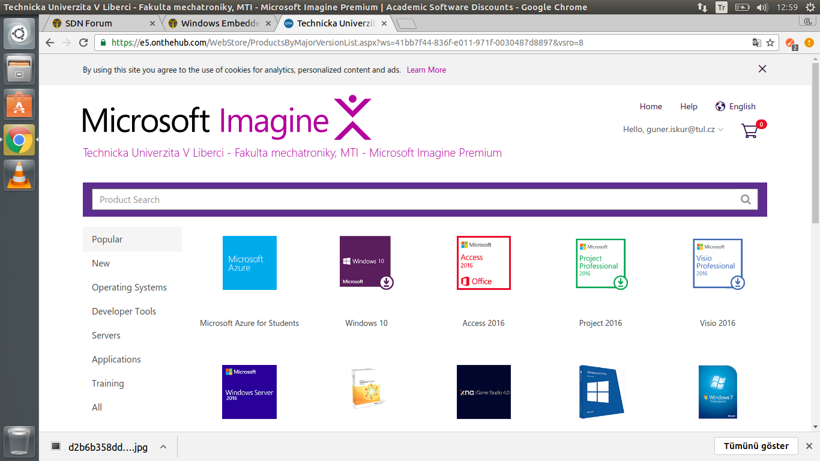Show the All products category
The width and height of the screenshot is (820, 461).
(x=97, y=407)
